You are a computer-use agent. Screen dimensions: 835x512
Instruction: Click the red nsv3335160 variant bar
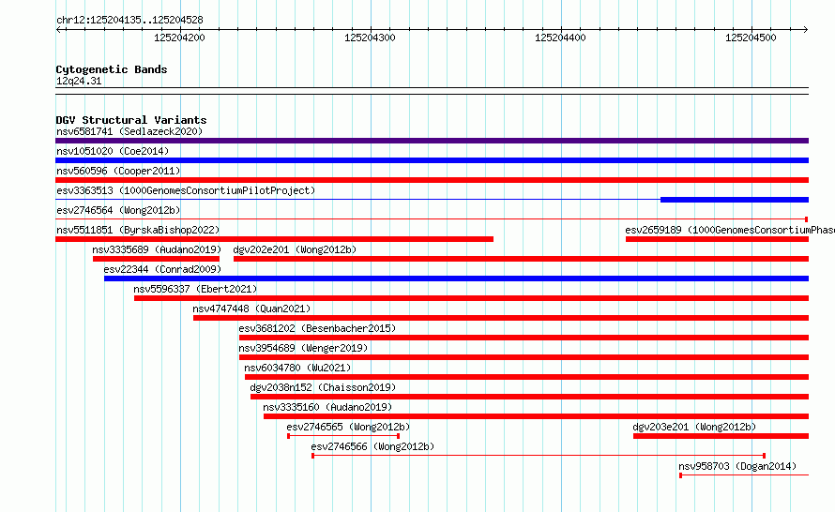(x=537, y=416)
